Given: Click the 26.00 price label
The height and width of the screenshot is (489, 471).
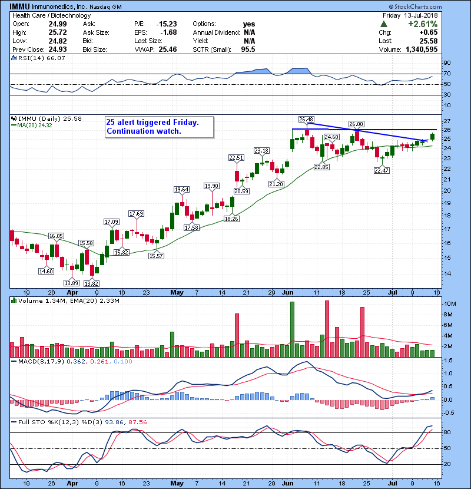Looking at the screenshot, I should (356, 124).
